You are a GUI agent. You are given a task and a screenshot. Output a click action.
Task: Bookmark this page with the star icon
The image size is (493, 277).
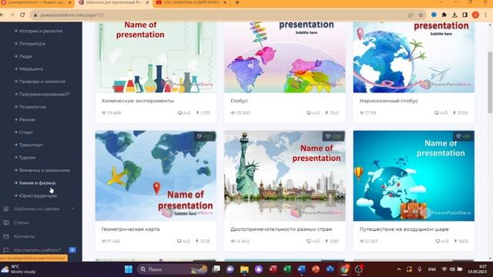pos(421,15)
